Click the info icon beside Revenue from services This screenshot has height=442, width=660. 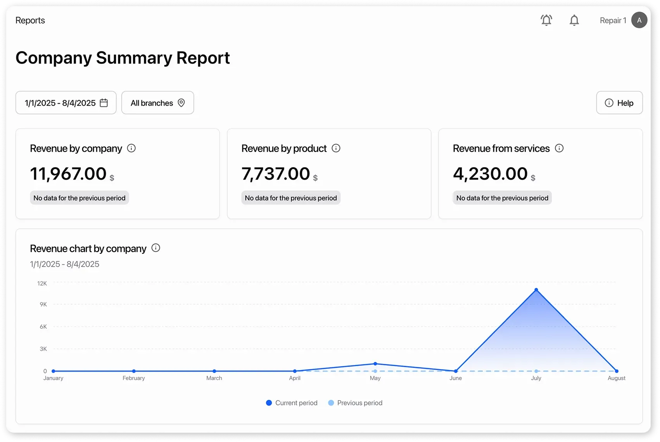coord(560,148)
